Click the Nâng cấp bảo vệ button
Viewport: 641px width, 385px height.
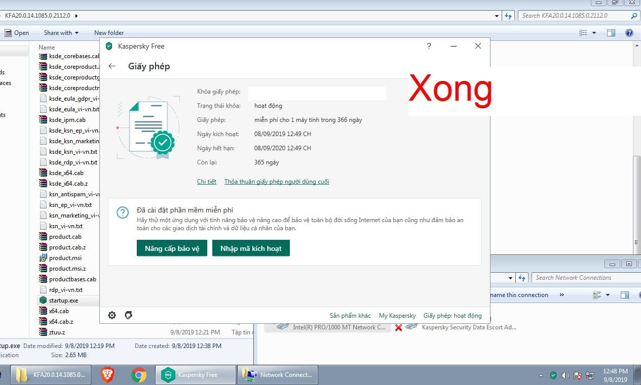tap(172, 248)
